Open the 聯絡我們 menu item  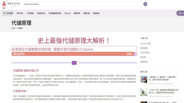click(96, 13)
